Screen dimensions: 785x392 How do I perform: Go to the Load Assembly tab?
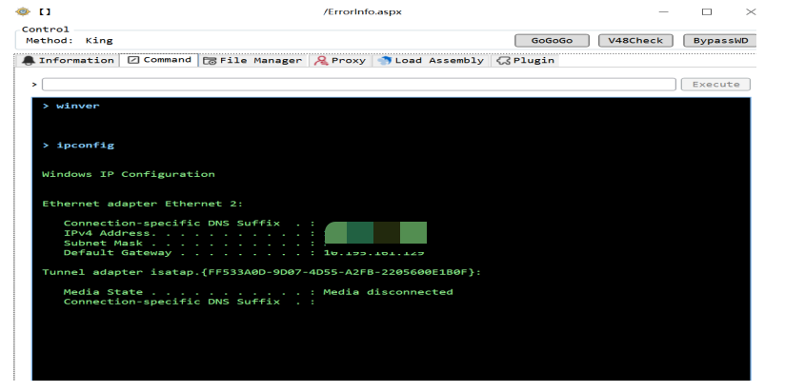[x=439, y=60]
